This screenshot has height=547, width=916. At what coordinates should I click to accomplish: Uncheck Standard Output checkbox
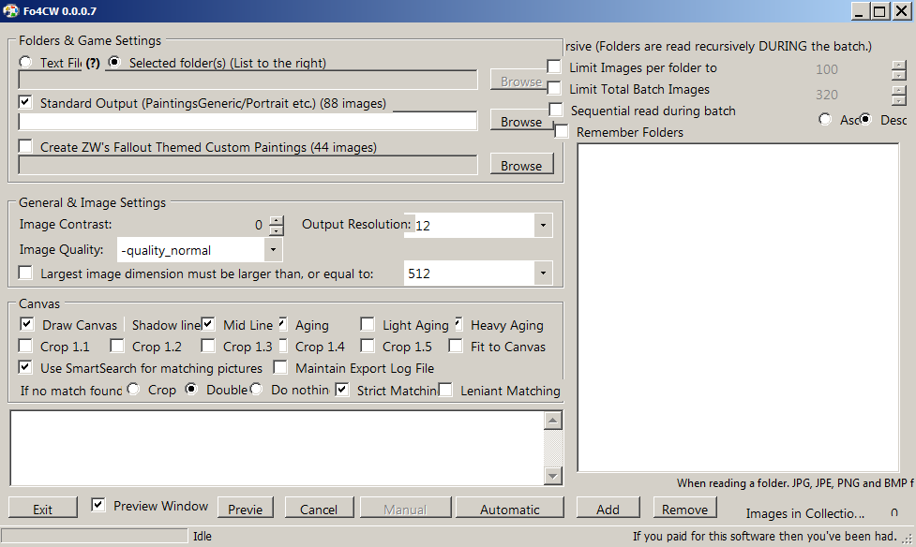[x=25, y=103]
